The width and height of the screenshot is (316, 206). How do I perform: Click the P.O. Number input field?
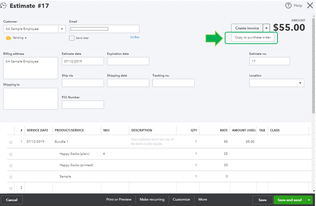83,105
